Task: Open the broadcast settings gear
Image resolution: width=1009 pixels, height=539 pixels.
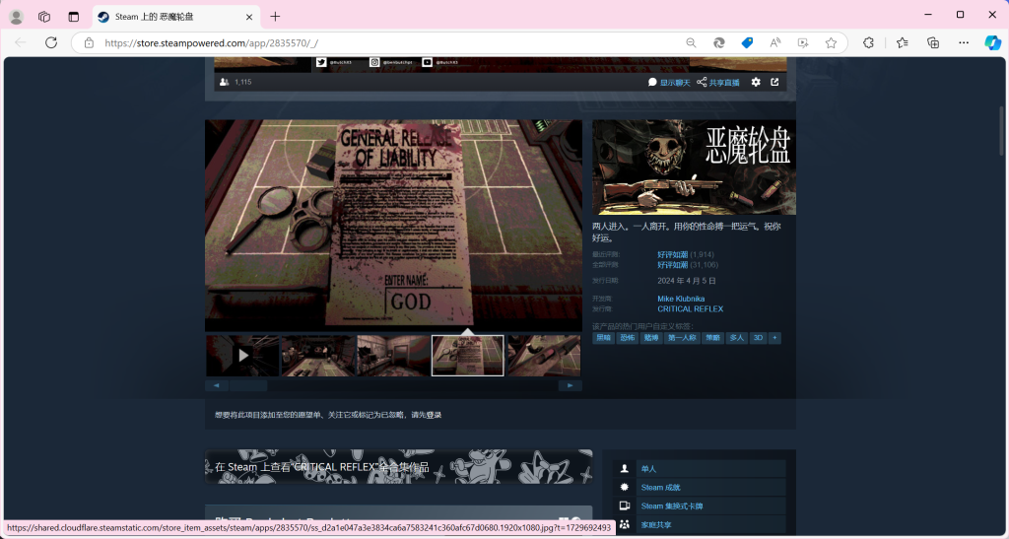Action: pyautogui.click(x=756, y=83)
